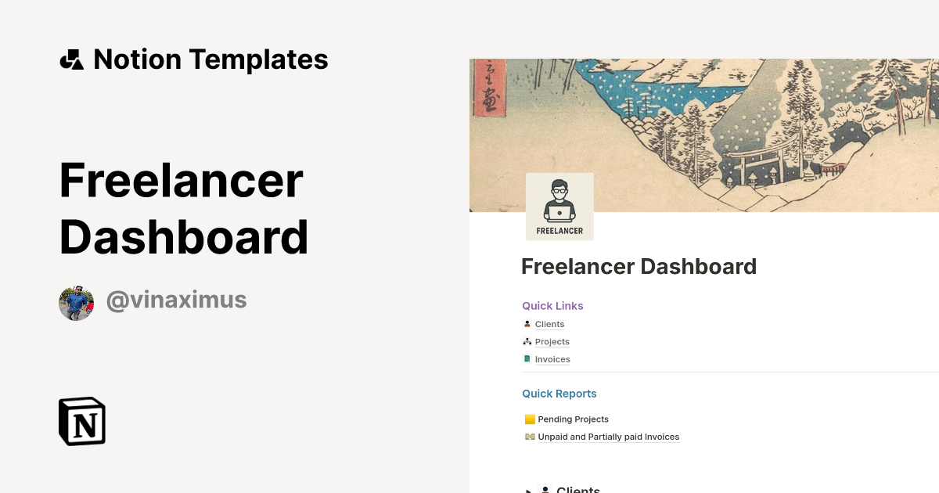This screenshot has width=939, height=493.
Task: Click the author avatar photo
Action: pyautogui.click(x=76, y=303)
